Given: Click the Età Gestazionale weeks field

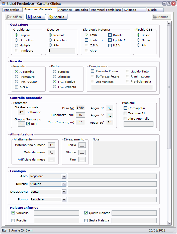Looking at the screenshot, I should click(21, 112).
